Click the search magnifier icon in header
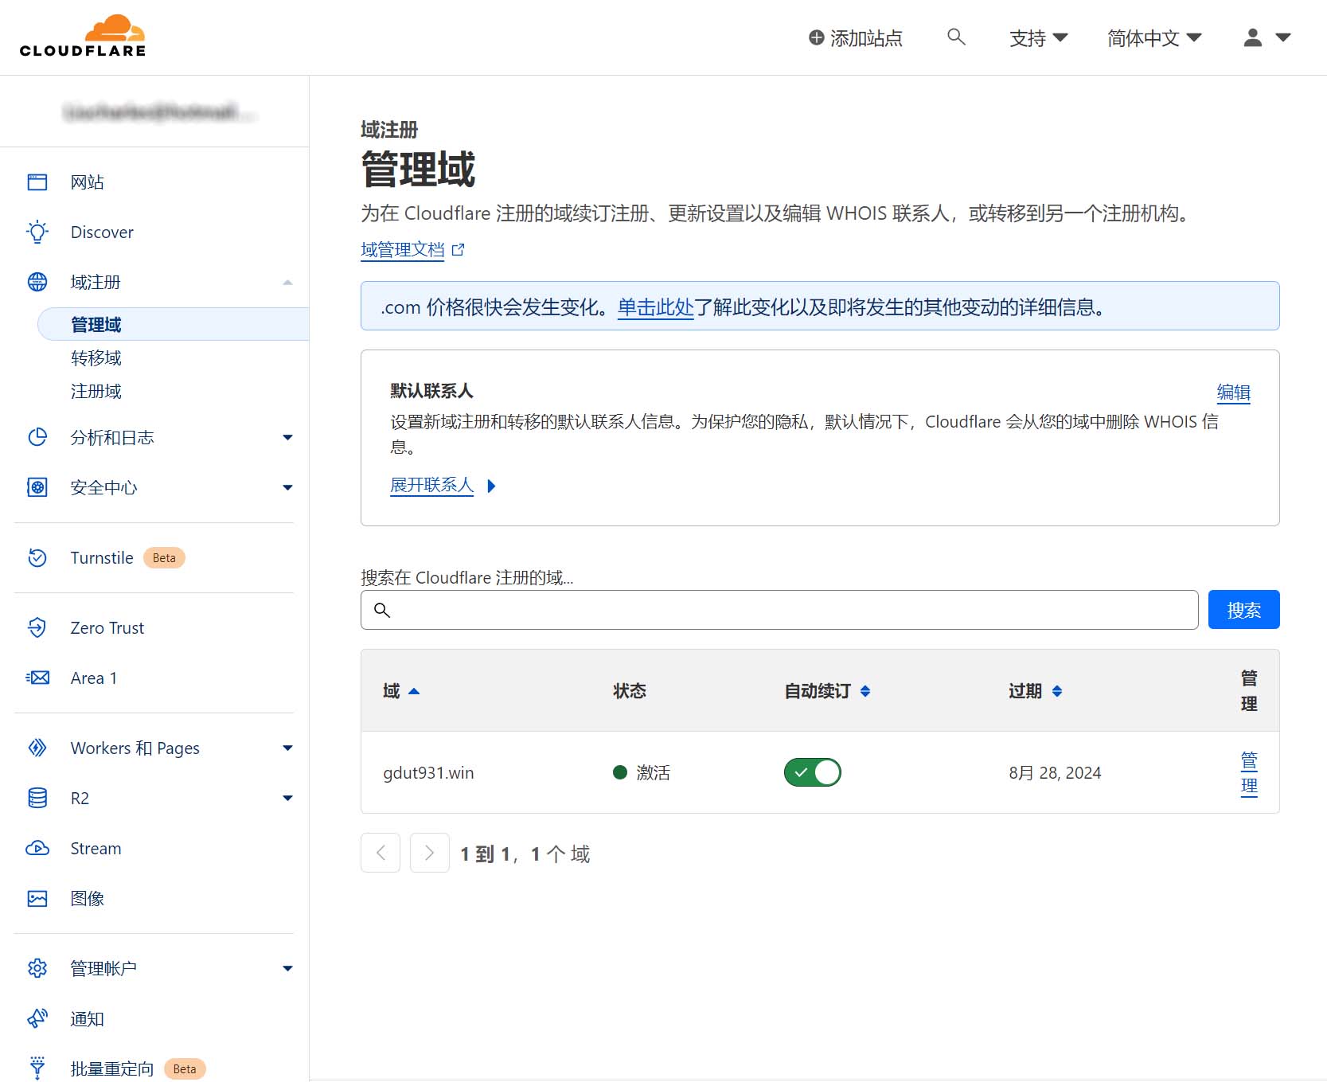 coord(956,37)
